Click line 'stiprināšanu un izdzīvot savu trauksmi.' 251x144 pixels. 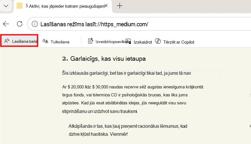[x=100, y=111]
